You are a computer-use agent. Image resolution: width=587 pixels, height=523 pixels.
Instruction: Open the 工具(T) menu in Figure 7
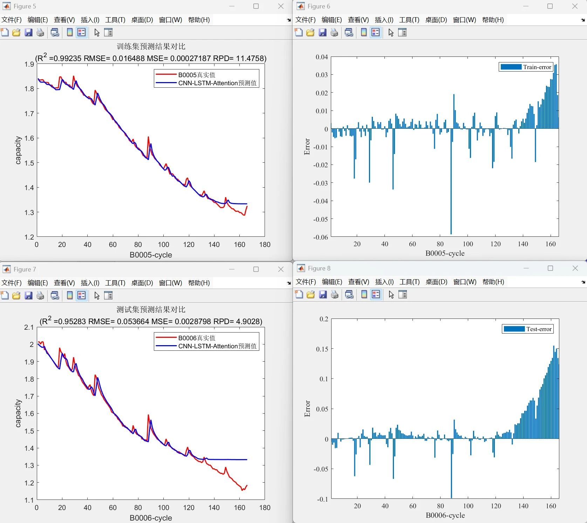[x=115, y=283]
